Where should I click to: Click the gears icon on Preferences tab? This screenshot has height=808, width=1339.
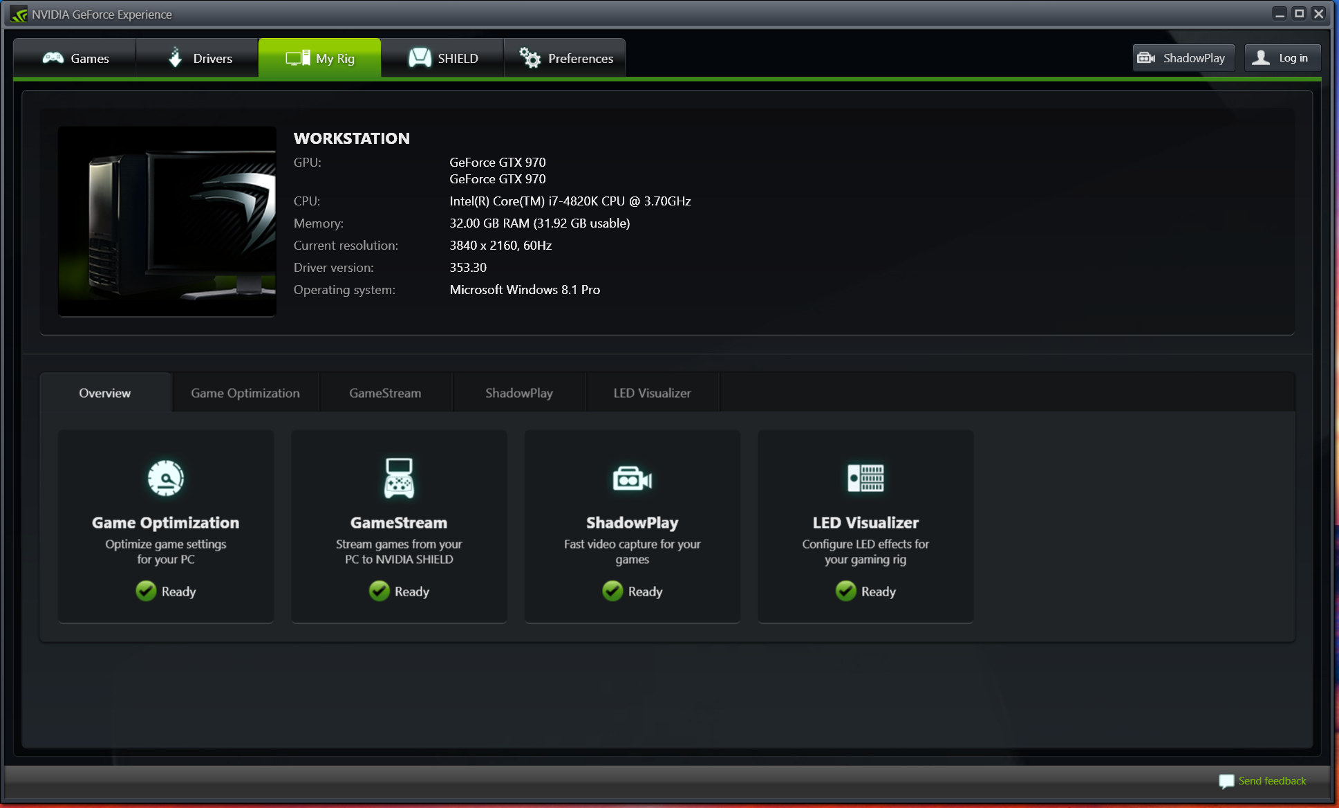(530, 58)
